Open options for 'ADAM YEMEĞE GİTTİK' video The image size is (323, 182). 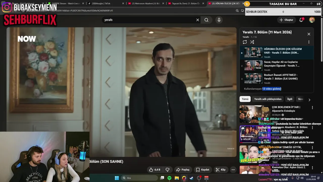312,148
